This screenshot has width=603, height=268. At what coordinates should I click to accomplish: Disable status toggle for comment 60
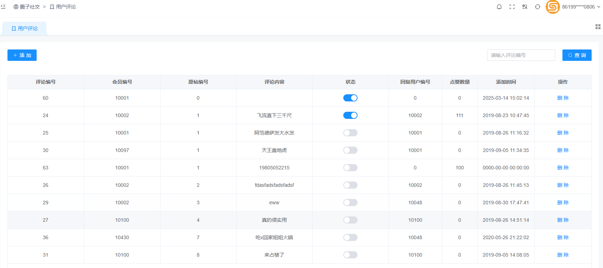350,98
